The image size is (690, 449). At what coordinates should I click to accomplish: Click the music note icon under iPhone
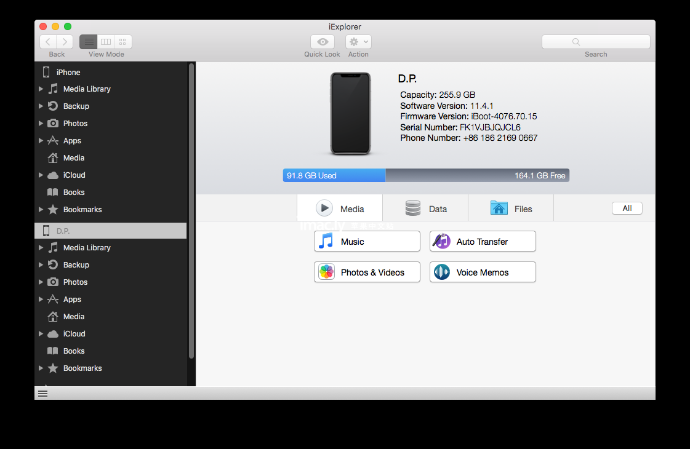pyautogui.click(x=53, y=89)
